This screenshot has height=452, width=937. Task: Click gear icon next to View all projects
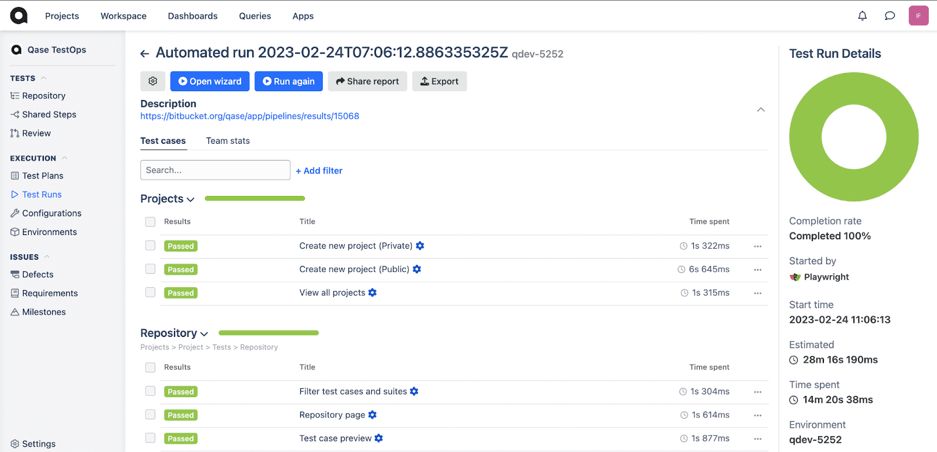[x=372, y=292]
